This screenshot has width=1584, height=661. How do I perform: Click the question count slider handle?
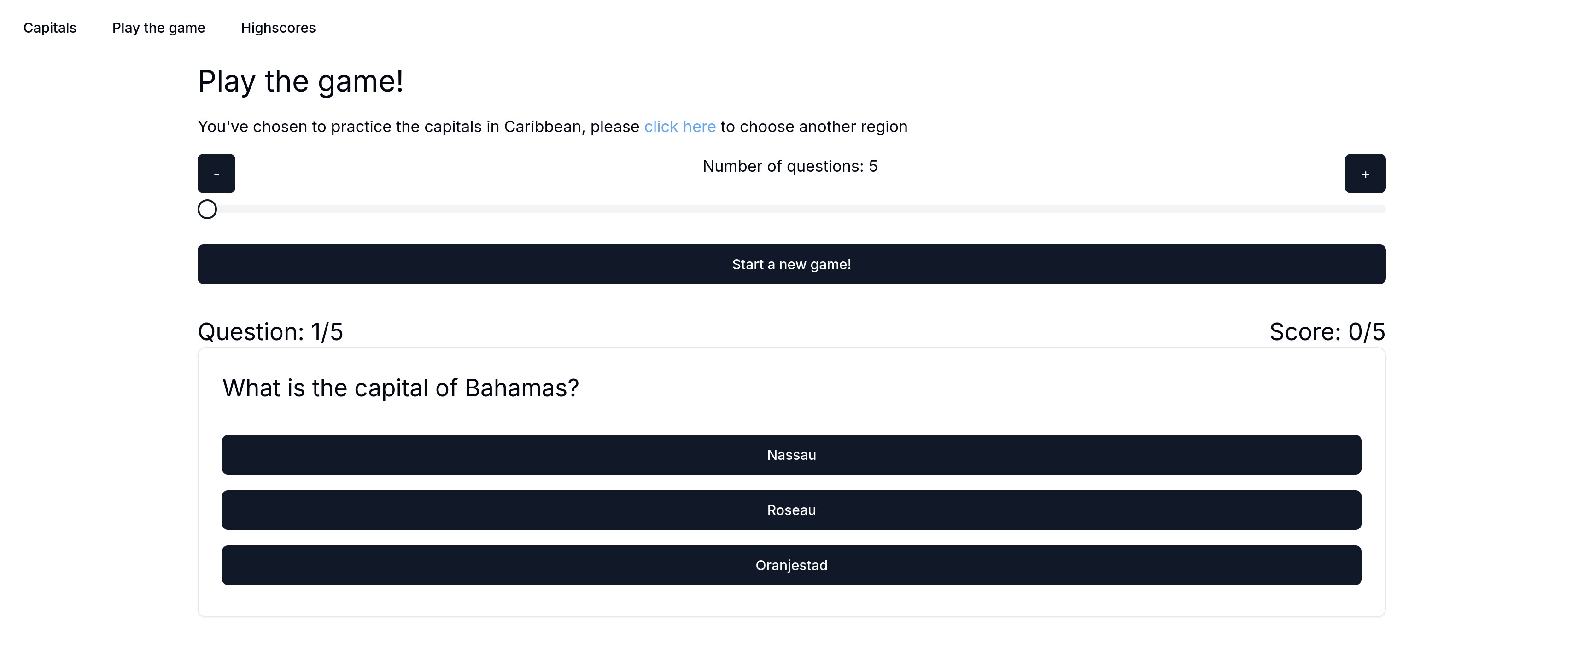pyautogui.click(x=207, y=209)
